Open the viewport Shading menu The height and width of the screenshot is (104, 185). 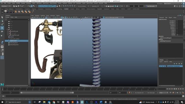point(37,16)
